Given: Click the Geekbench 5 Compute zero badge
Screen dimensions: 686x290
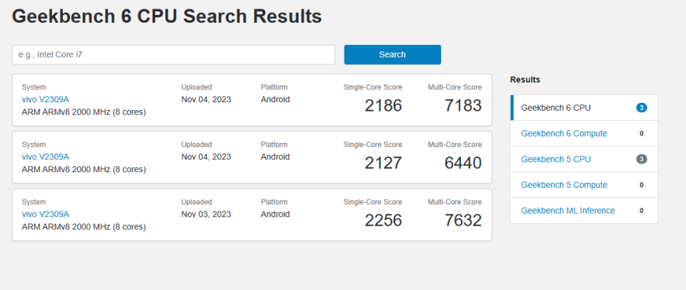Looking at the screenshot, I should (642, 185).
